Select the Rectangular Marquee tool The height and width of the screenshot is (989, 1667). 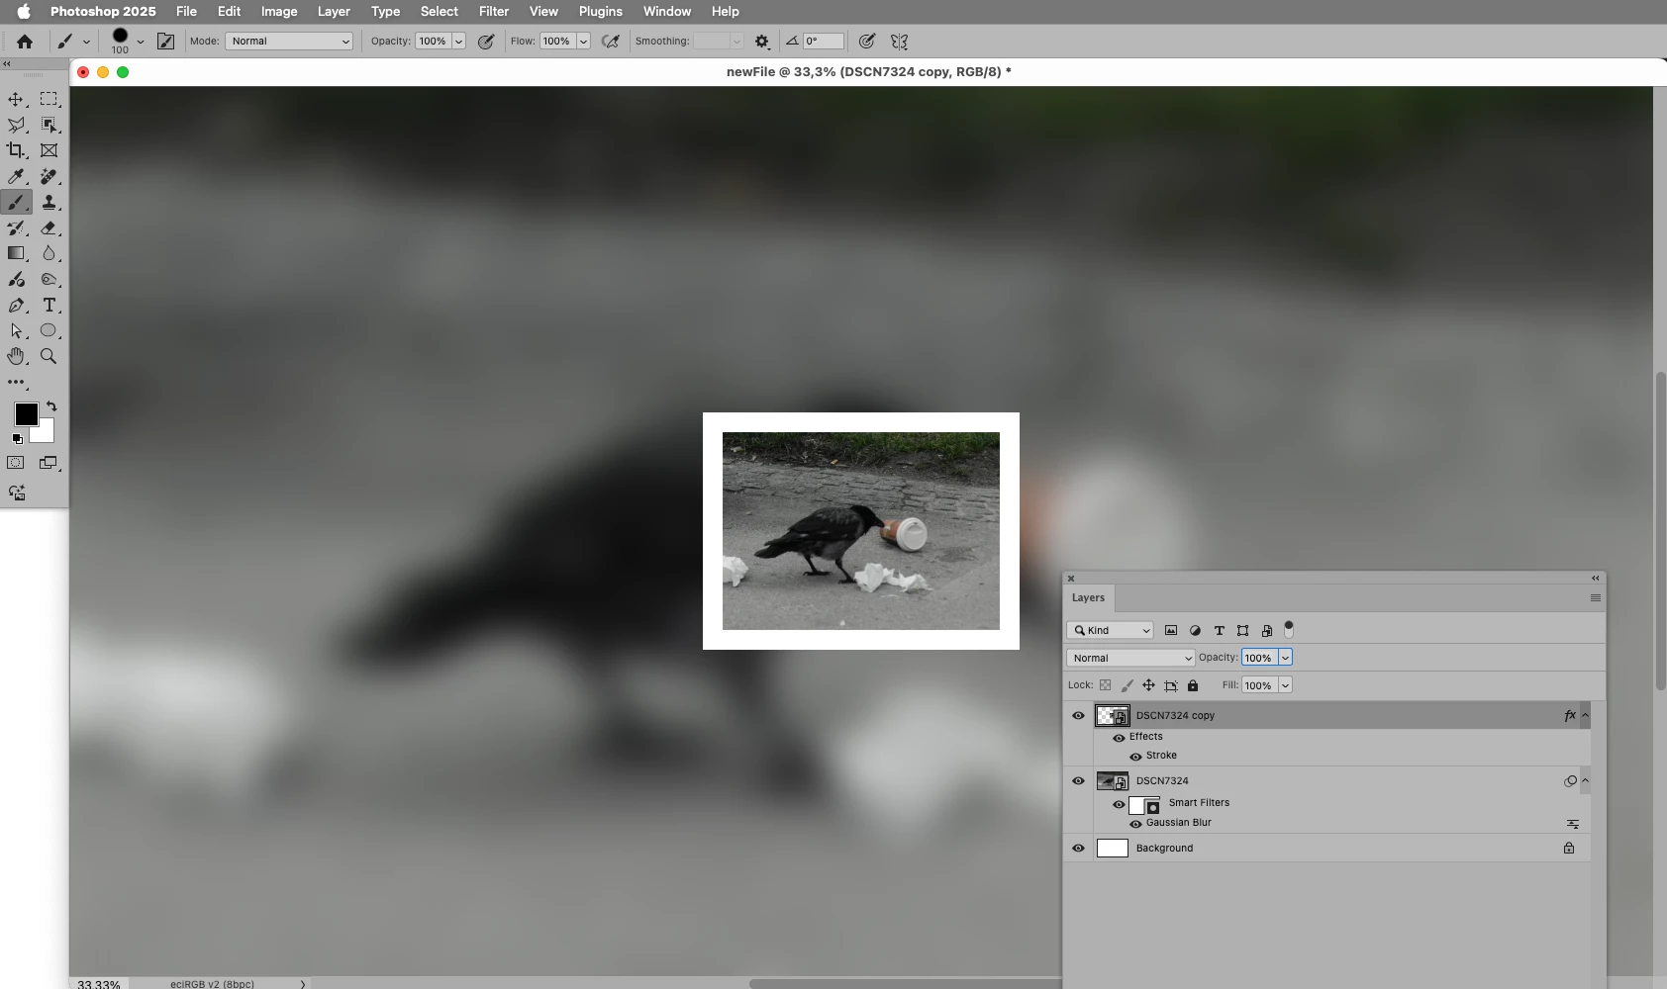pos(49,99)
